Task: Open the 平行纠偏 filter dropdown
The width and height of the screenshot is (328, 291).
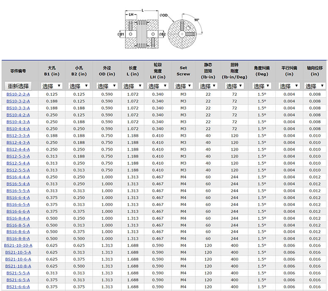Action: (289, 86)
